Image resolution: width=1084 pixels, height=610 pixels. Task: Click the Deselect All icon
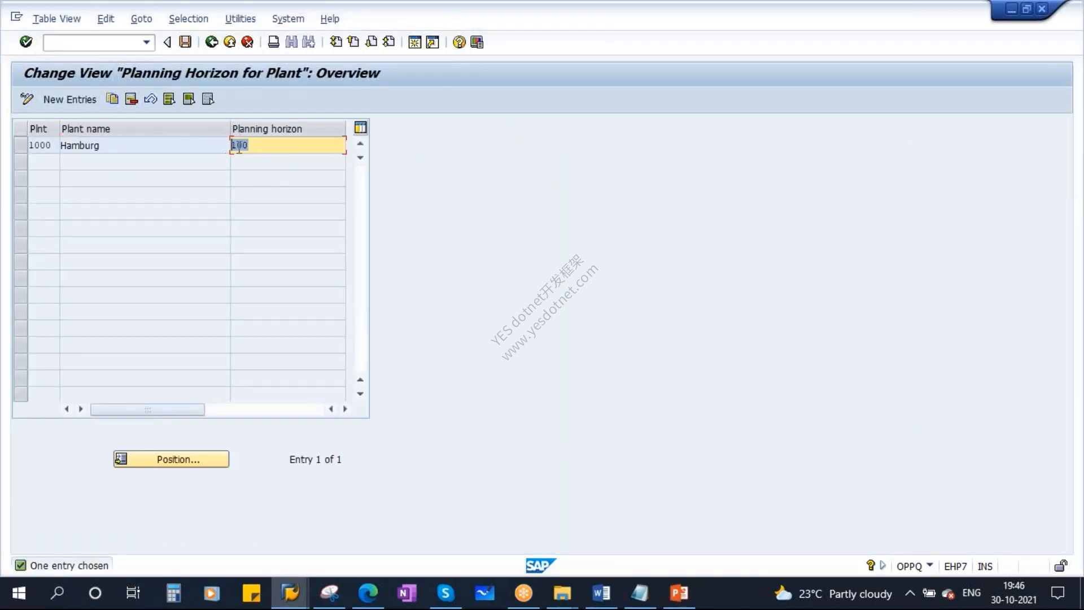(208, 99)
